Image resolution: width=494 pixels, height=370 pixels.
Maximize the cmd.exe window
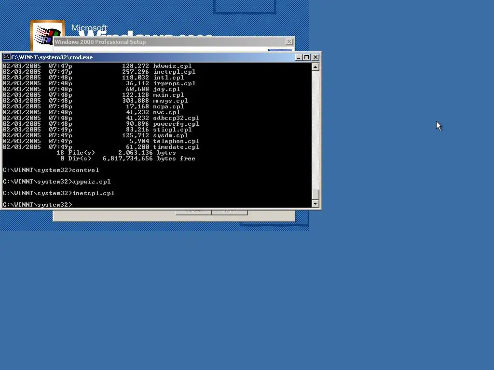coord(306,57)
